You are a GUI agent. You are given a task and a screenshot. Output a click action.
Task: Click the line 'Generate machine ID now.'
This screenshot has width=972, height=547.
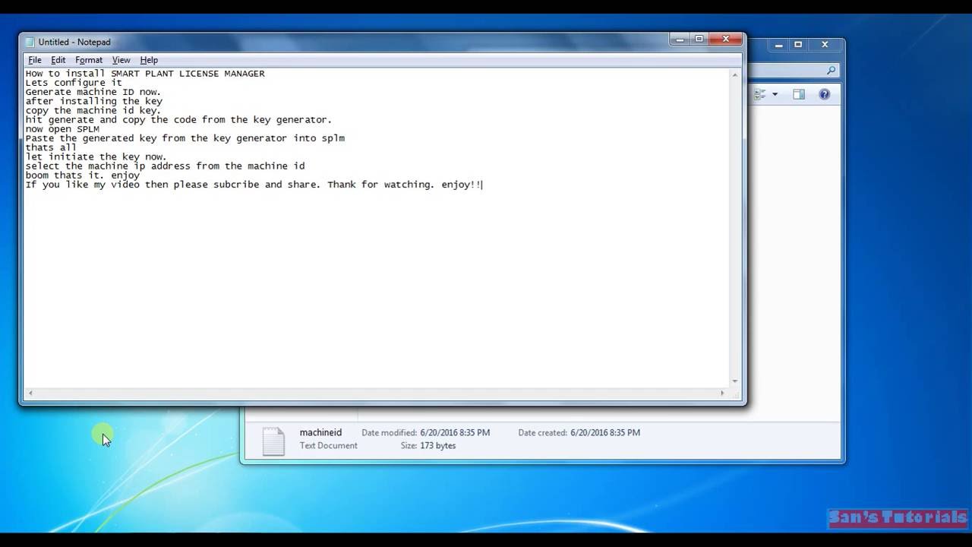click(93, 92)
